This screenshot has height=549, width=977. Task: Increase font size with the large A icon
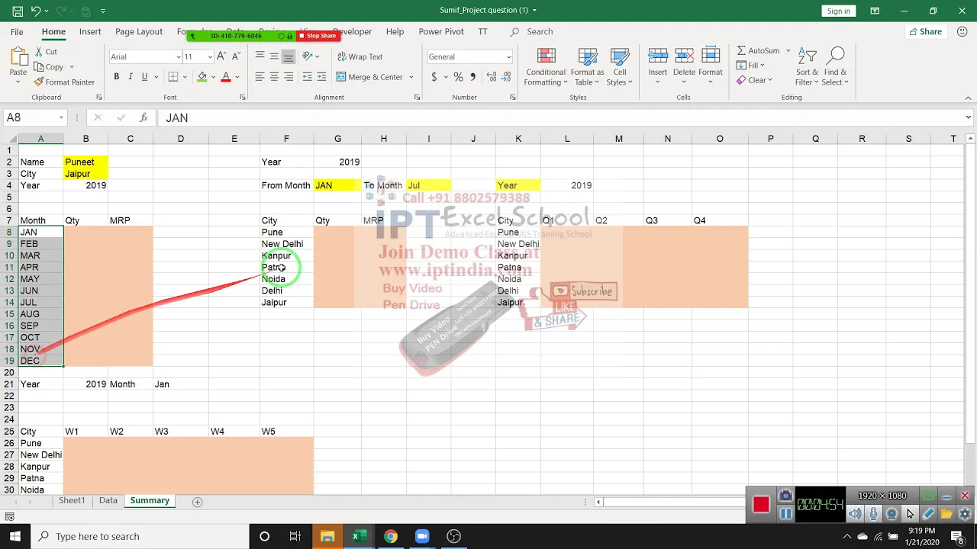pyautogui.click(x=221, y=56)
